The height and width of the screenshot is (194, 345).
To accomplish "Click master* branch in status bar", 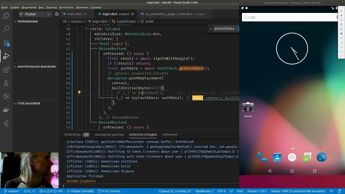I will 12,191.
